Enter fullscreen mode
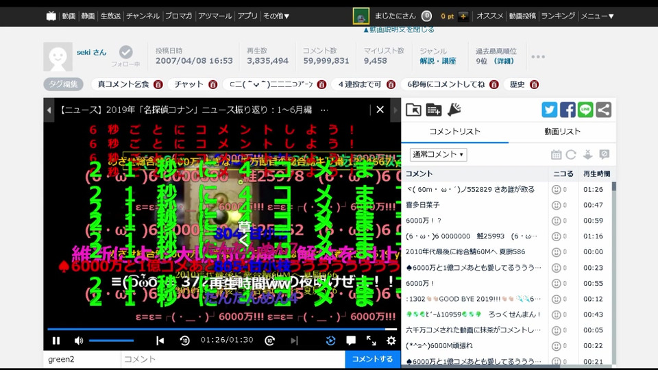Screen dimensions: 658x370 (x=371, y=341)
